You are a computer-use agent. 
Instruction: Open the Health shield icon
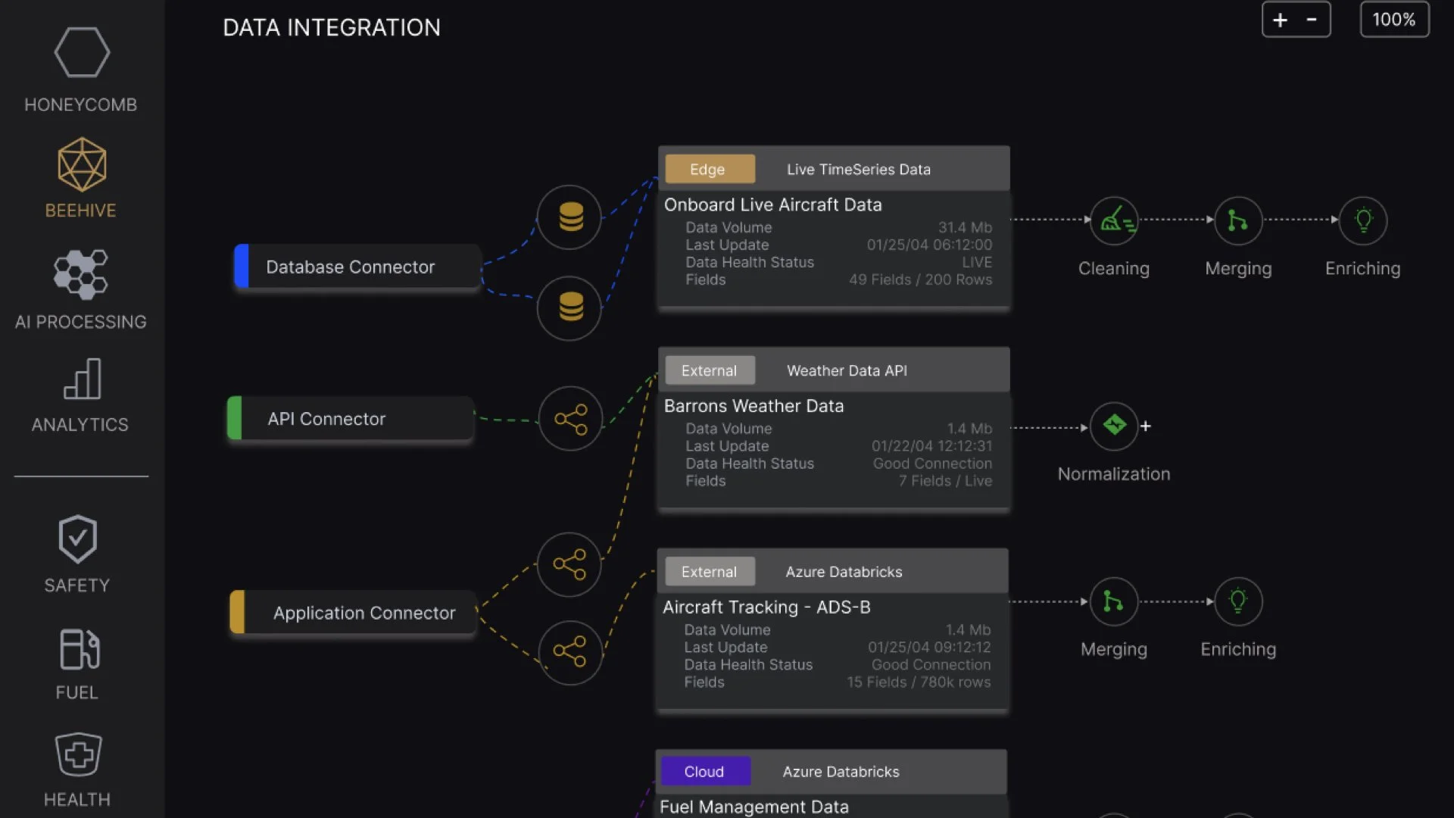coord(79,754)
